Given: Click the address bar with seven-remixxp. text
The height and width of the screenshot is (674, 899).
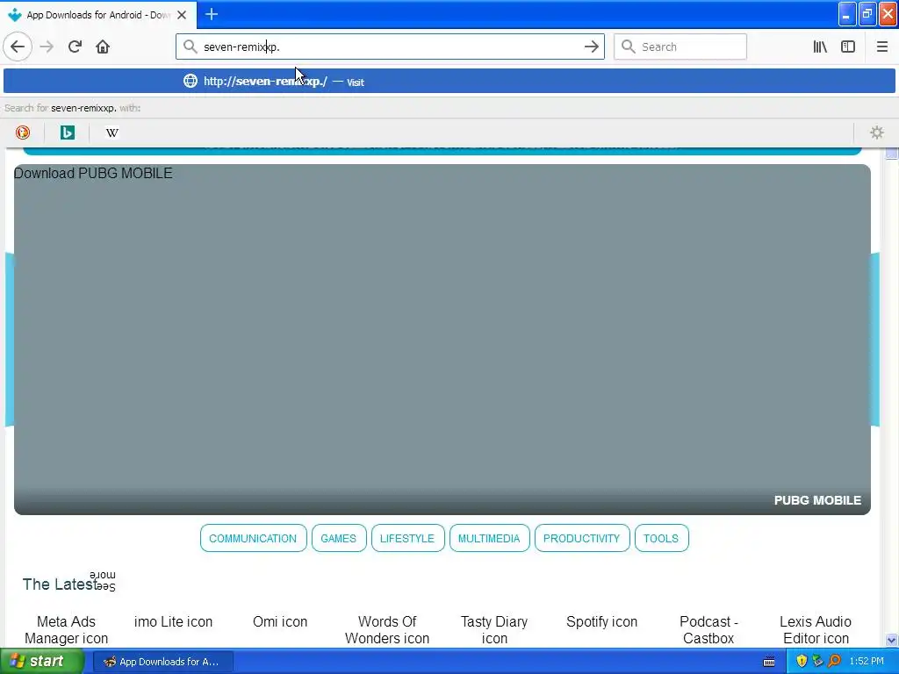Looking at the screenshot, I should [390, 47].
